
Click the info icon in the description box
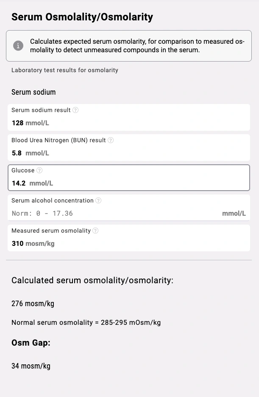[18, 45]
